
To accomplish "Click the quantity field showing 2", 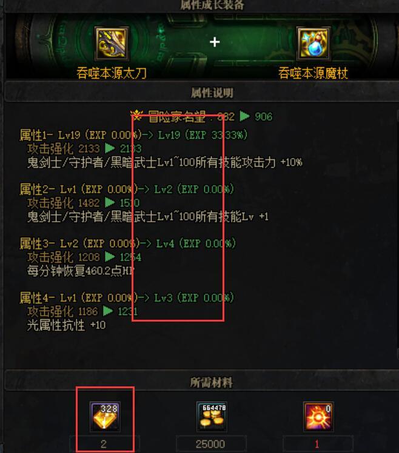I will (x=104, y=444).
